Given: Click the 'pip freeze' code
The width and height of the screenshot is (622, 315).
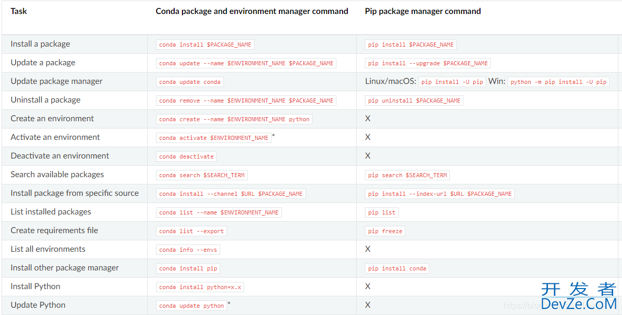Looking at the screenshot, I should click(385, 231).
